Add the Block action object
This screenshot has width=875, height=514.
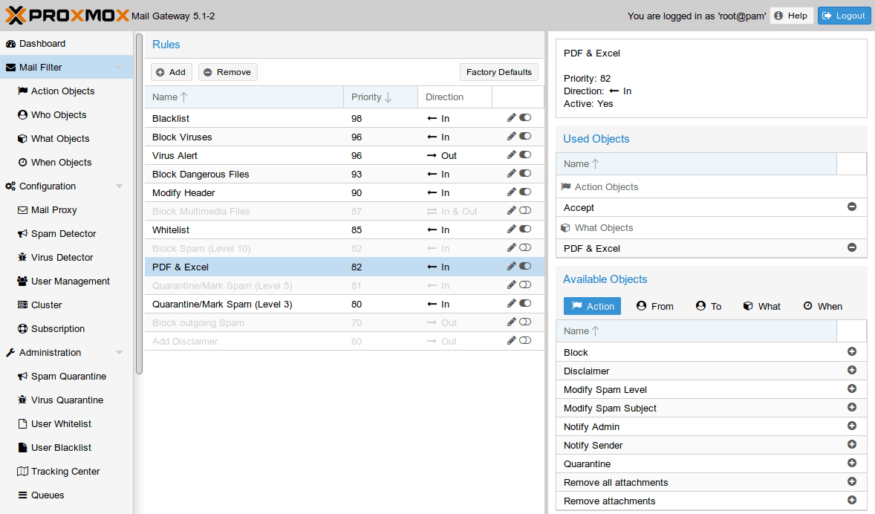pyautogui.click(x=852, y=351)
